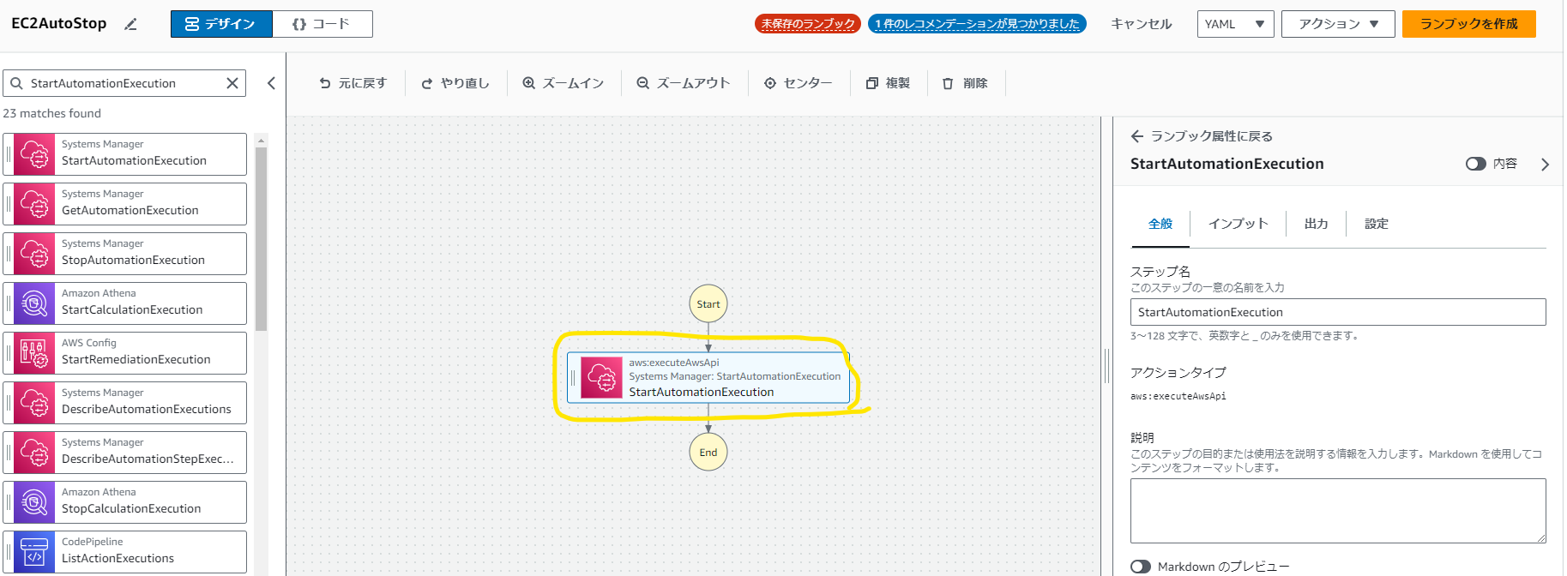Click the Systems Manager icon in canvas node

[x=601, y=378]
